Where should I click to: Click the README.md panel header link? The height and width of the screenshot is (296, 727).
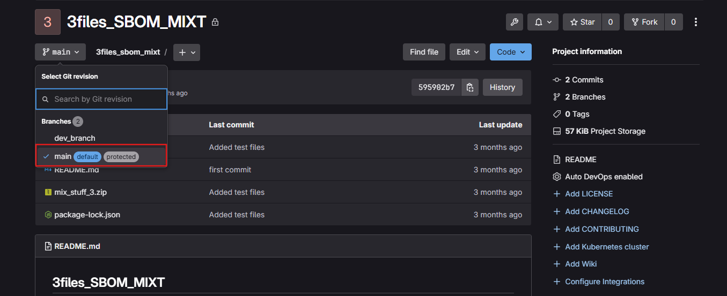(x=77, y=246)
